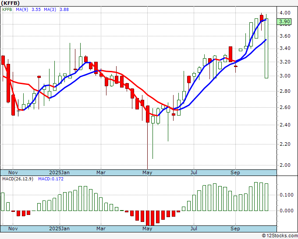This screenshot has width=298, height=239.
Task: Click the MA(9) legend label
Action: (x=22, y=10)
